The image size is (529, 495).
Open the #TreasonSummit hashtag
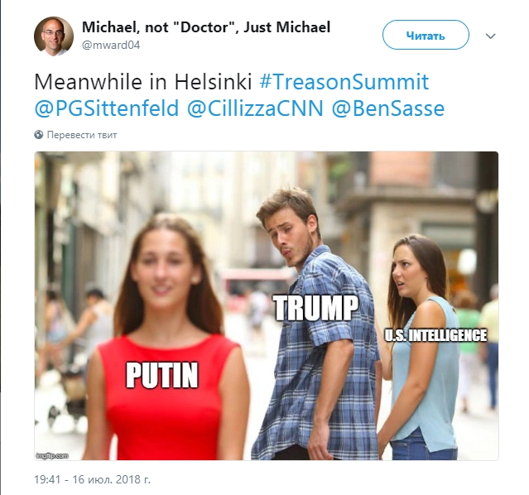point(344,82)
